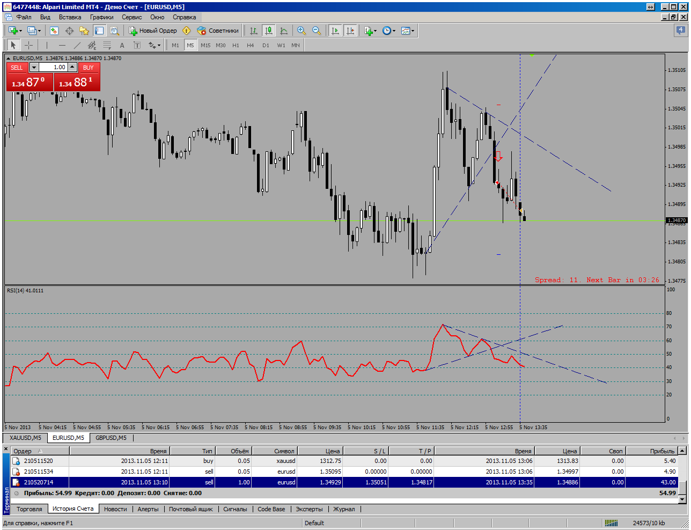Zoom in on the chart
Image resolution: width=691 pixels, height=530 pixels.
301,31
